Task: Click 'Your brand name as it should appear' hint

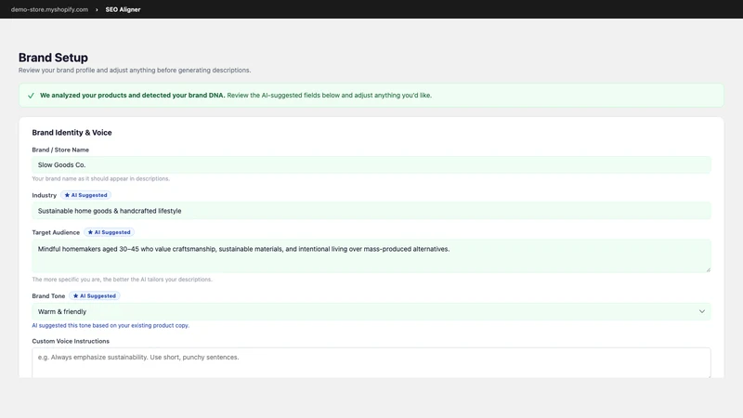Action: tap(101, 178)
